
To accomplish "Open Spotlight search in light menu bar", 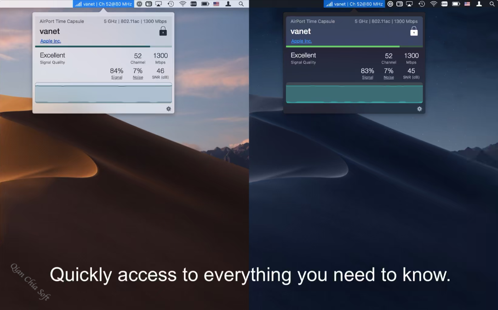I will (241, 4).
